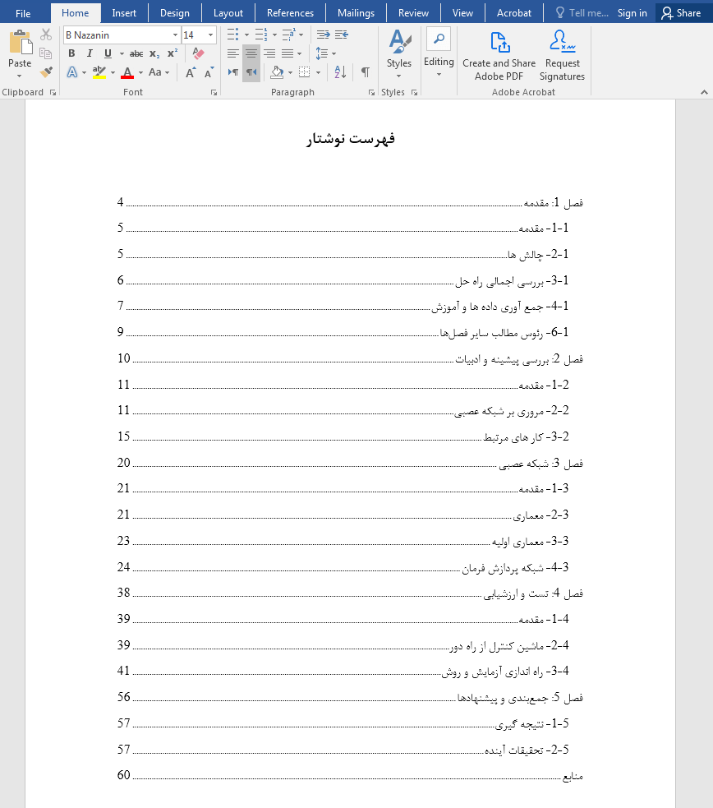Apply yellow text highlight color
Screen dimensions: 713x808
(99, 72)
